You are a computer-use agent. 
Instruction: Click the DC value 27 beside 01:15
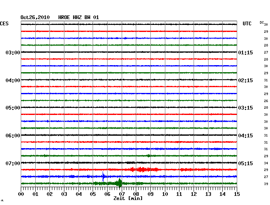coord(266,52)
